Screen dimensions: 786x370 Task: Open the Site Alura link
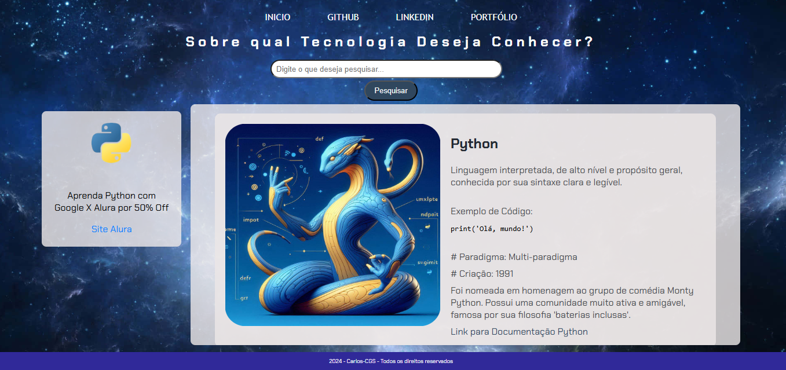coord(112,229)
